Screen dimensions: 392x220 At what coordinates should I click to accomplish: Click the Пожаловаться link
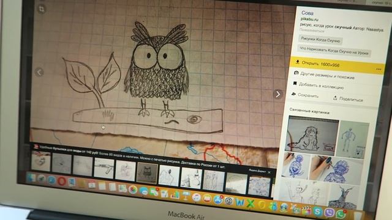[x=312, y=31]
